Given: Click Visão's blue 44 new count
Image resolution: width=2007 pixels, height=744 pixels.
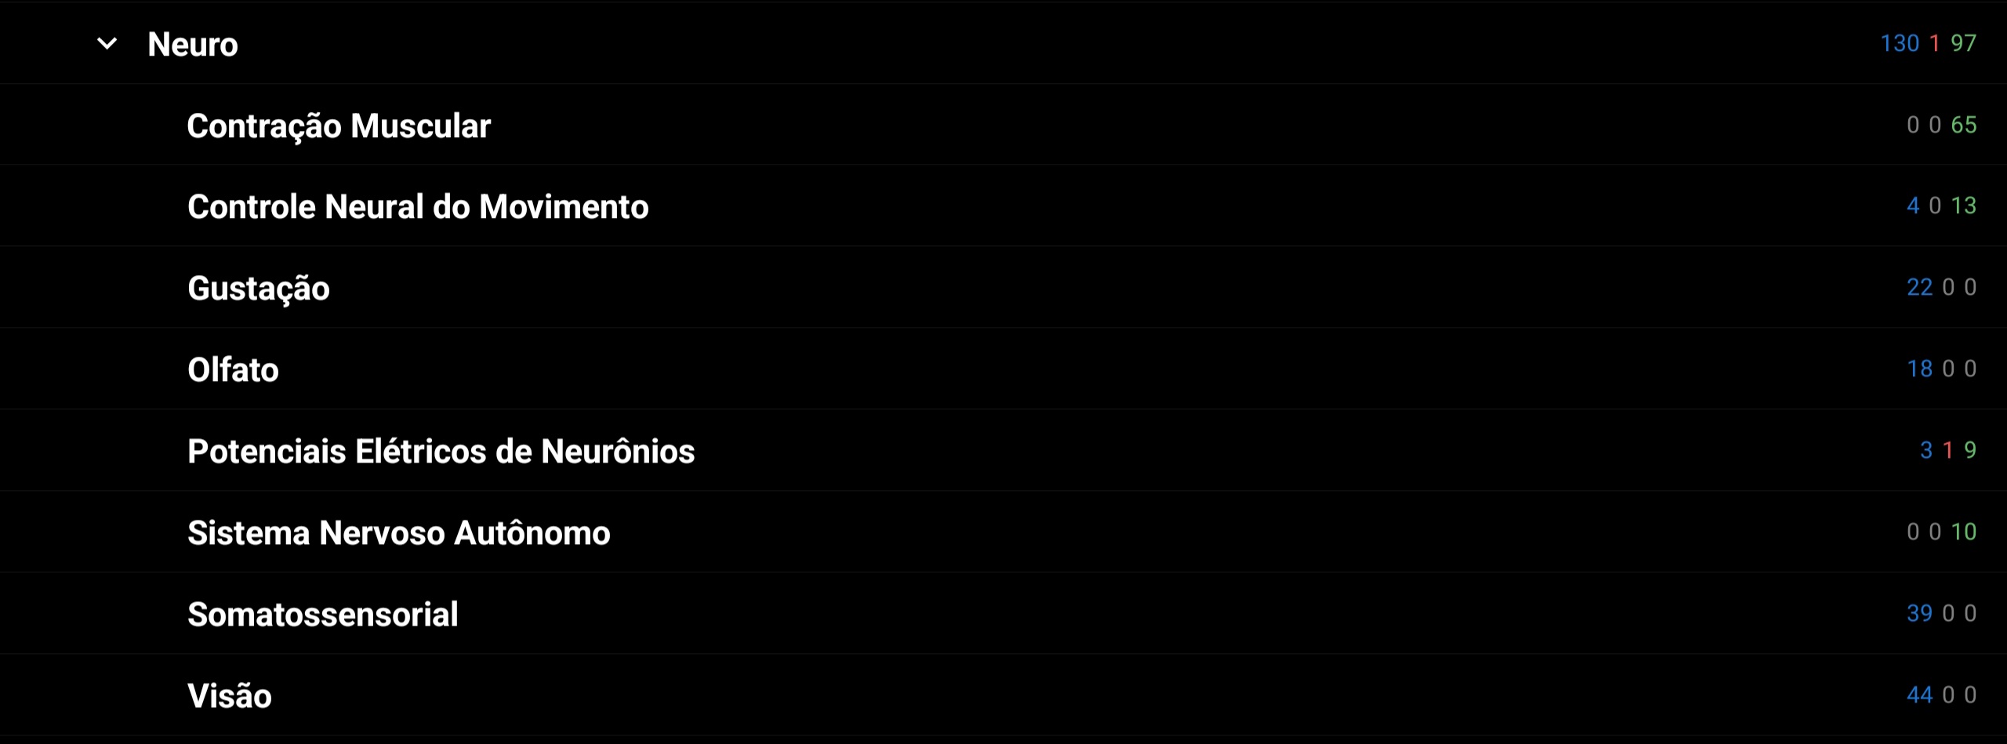Looking at the screenshot, I should (1919, 695).
